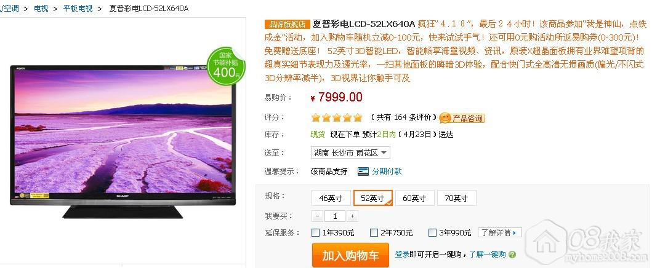Open the 电视 breadcrumb link
This screenshot has height=268, width=652.
pos(41,8)
